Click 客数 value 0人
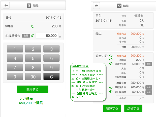The height and width of the screenshot is (118, 157). [x=142, y=20]
